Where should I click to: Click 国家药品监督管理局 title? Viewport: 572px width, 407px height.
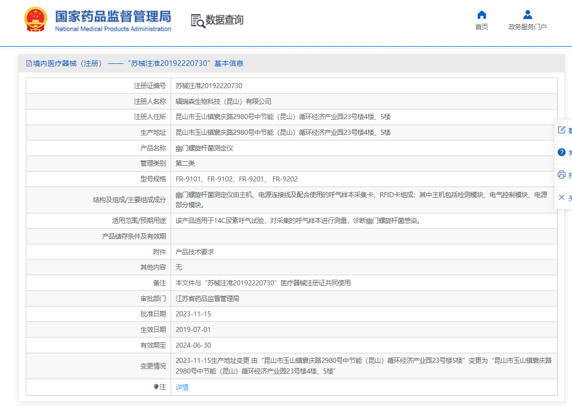pyautogui.click(x=113, y=16)
